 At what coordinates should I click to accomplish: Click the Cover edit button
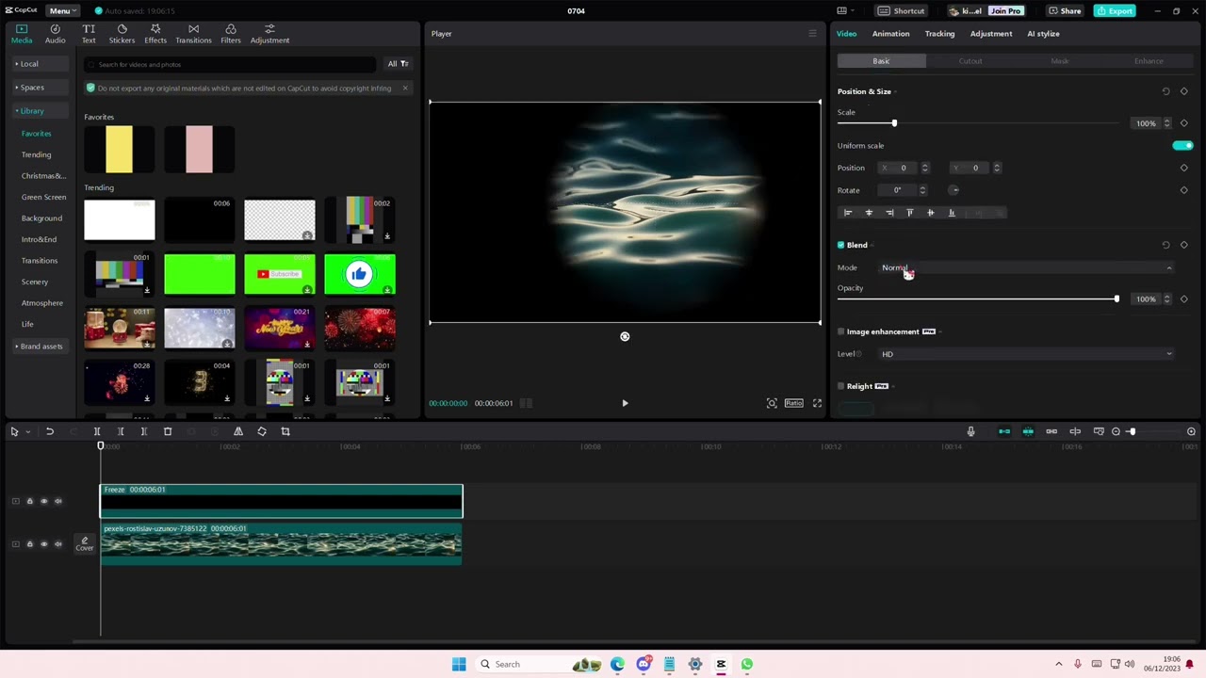click(85, 544)
